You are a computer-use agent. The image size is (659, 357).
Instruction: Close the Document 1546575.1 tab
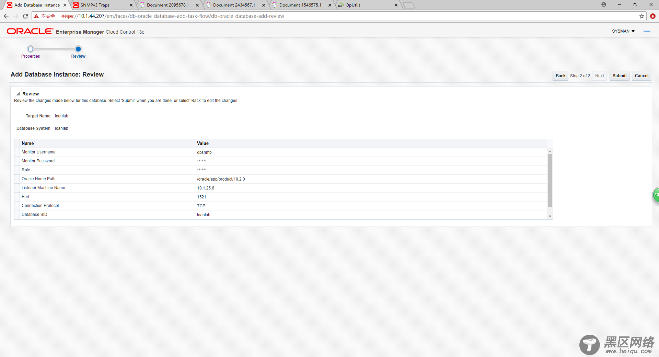click(x=330, y=5)
